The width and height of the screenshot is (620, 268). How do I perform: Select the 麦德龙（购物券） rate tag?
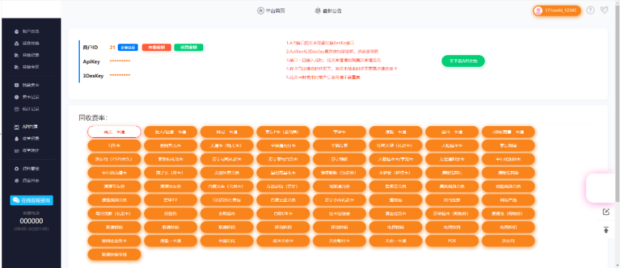tap(508, 214)
